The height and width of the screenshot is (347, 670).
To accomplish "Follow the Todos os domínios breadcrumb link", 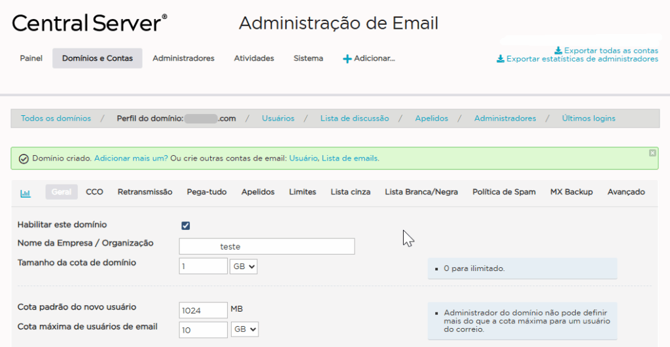I will tap(56, 119).
